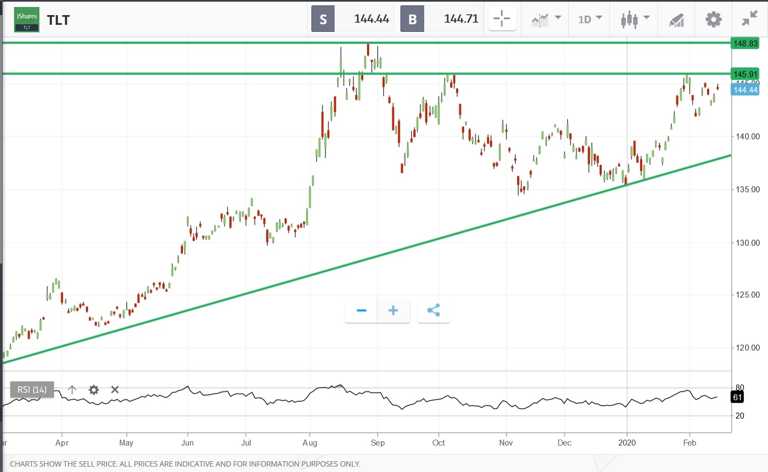
Task: Open the 1D timeframe dropdown
Action: click(589, 19)
